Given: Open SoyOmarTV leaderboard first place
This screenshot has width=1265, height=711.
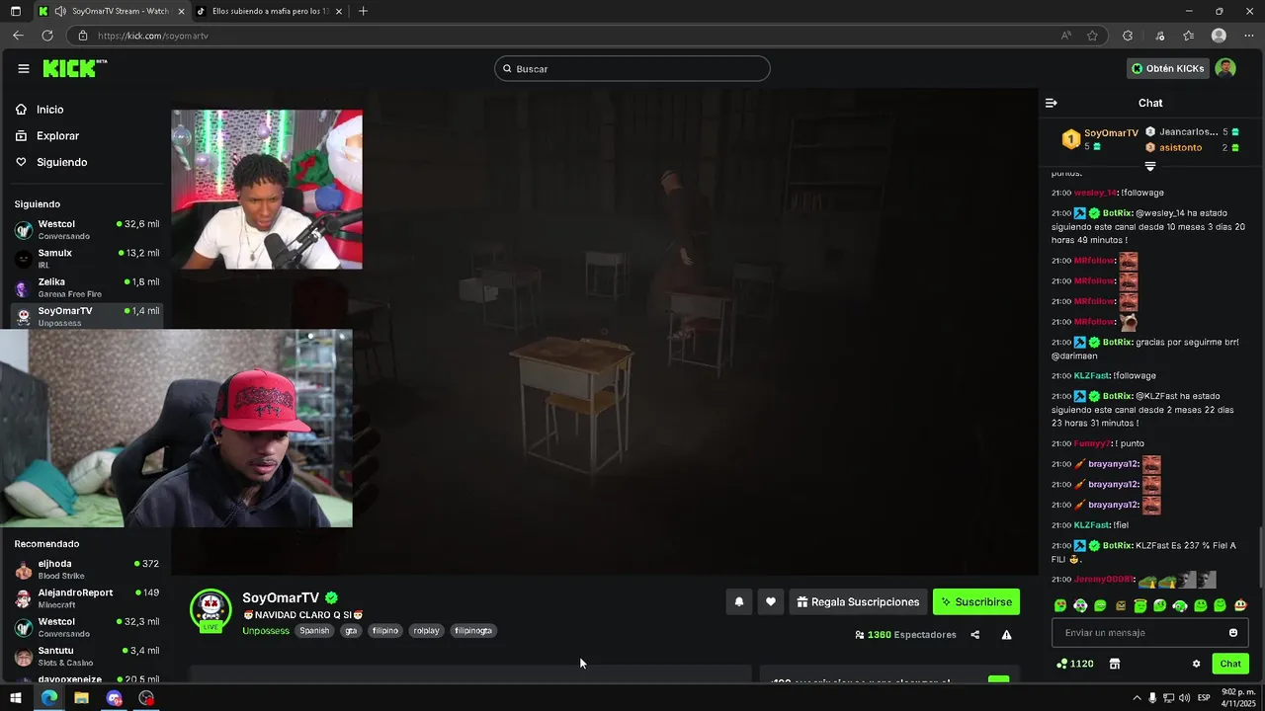Looking at the screenshot, I should click(x=1099, y=139).
